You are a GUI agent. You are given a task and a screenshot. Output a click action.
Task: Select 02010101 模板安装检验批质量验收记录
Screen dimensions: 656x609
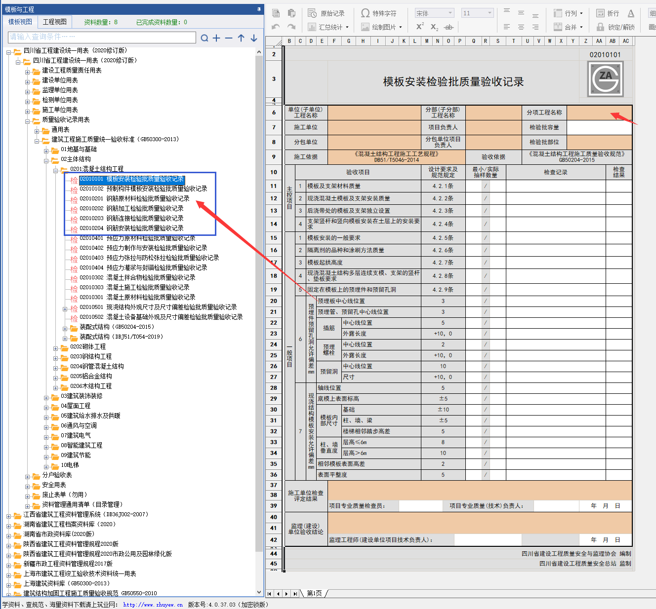[132, 179]
